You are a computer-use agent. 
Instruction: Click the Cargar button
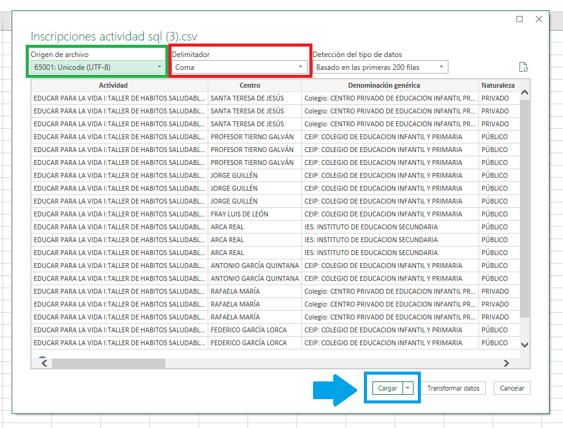(x=387, y=388)
